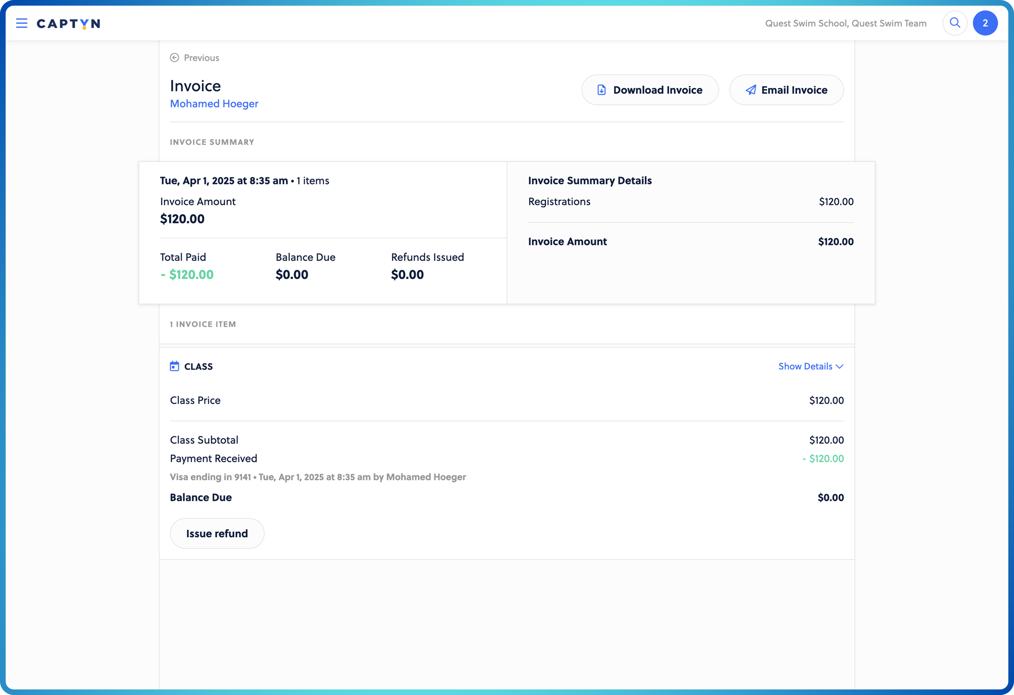The width and height of the screenshot is (1014, 695).
Task: Click the Captyn logo
Action: (x=68, y=24)
